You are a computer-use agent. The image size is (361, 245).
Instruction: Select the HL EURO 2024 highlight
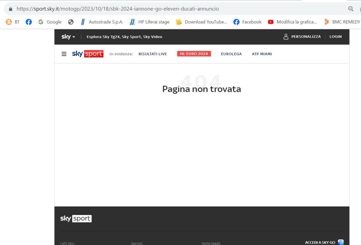pos(194,54)
